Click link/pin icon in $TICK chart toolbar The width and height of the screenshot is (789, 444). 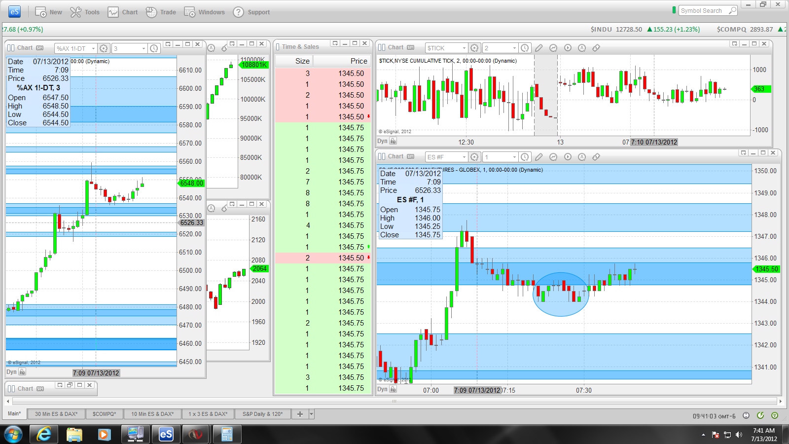(596, 48)
